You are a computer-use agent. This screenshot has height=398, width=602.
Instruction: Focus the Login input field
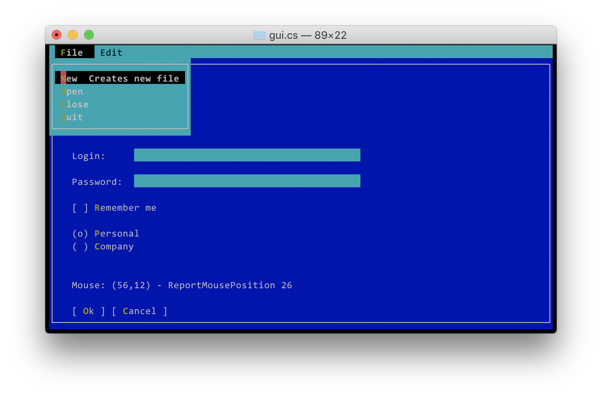247,155
